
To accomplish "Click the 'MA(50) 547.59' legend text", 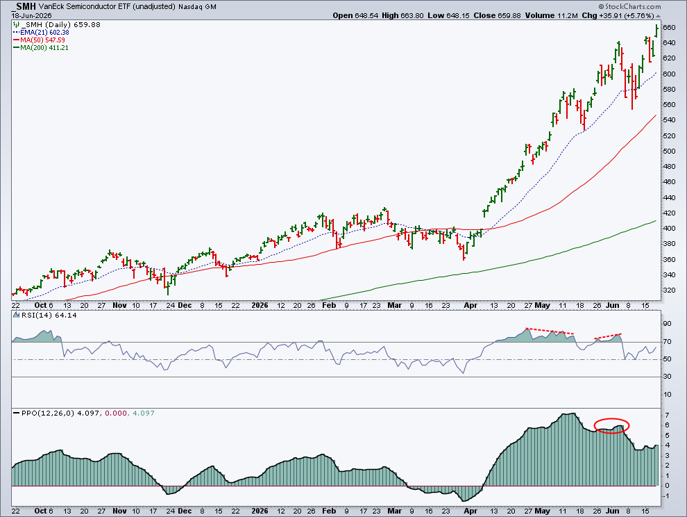I will coord(42,40).
